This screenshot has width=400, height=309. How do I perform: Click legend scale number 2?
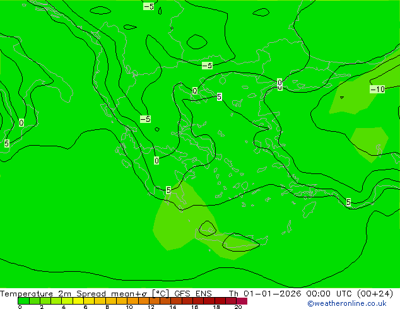[x=42, y=307]
